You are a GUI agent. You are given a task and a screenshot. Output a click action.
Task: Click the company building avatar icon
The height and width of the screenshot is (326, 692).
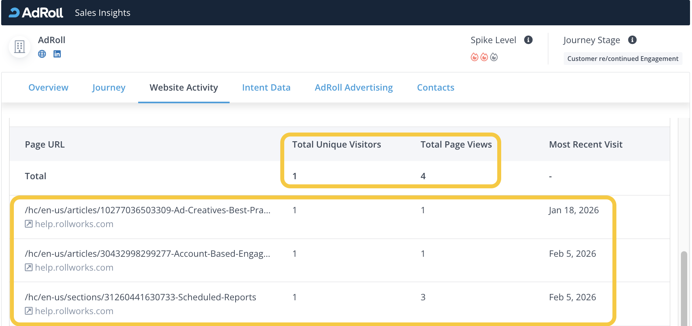[19, 47]
